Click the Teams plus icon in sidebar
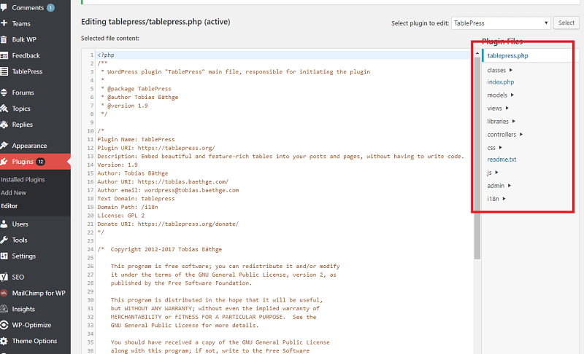The width and height of the screenshot is (584, 354). coord(4,23)
